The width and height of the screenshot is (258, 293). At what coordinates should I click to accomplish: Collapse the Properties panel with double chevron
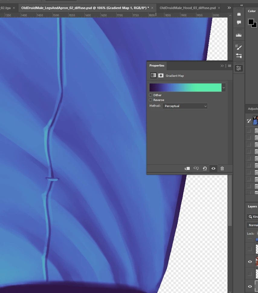tap(222, 66)
